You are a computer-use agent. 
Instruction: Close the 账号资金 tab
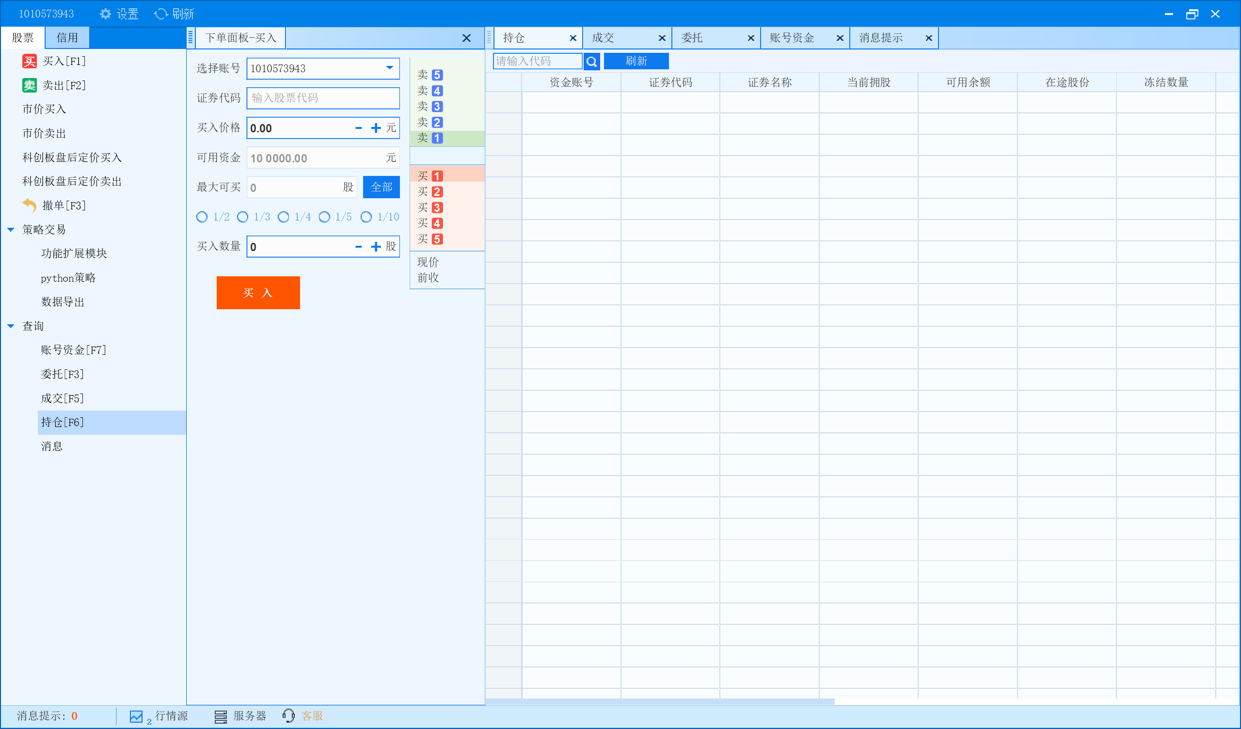coord(840,38)
